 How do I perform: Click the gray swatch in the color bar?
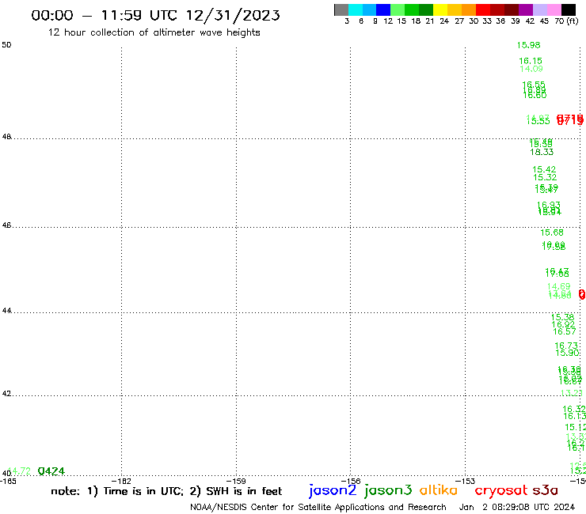(341, 9)
